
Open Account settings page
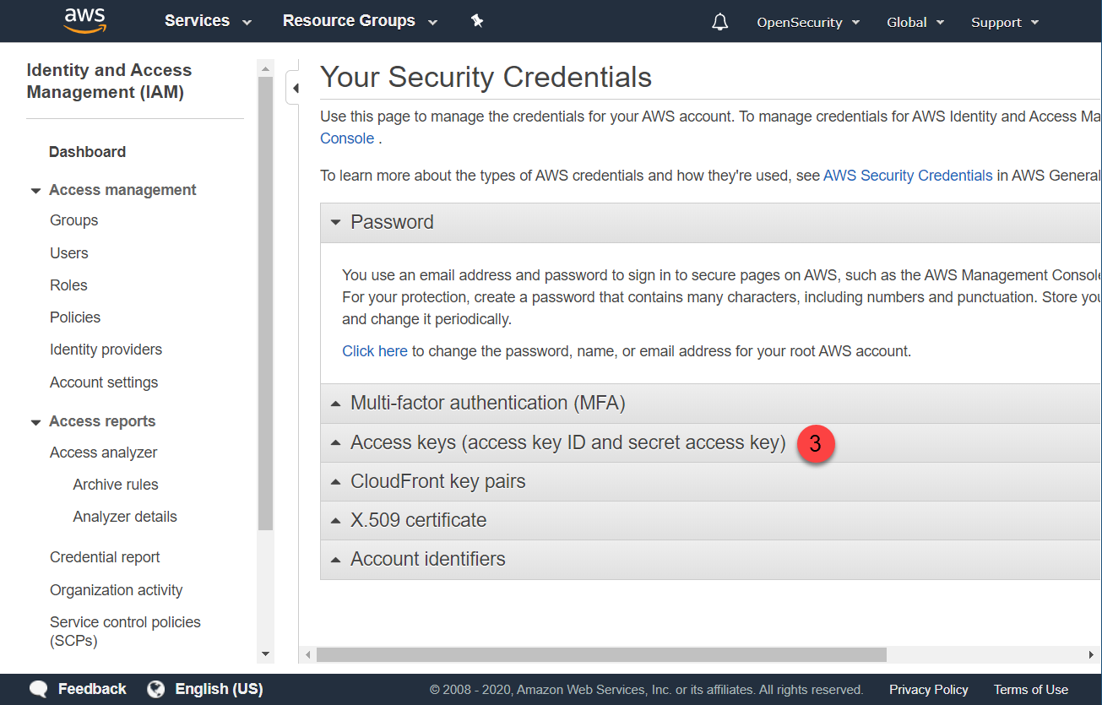pos(104,382)
